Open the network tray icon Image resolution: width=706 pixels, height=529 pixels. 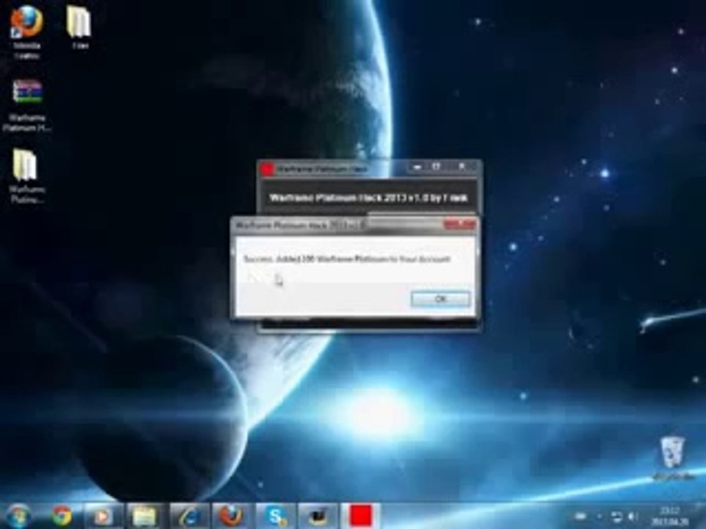pyautogui.click(x=616, y=517)
